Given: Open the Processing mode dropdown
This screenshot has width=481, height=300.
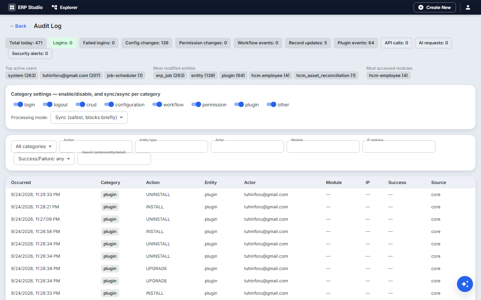Looking at the screenshot, I should pos(89,117).
